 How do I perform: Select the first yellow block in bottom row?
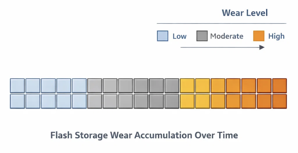(x=187, y=101)
